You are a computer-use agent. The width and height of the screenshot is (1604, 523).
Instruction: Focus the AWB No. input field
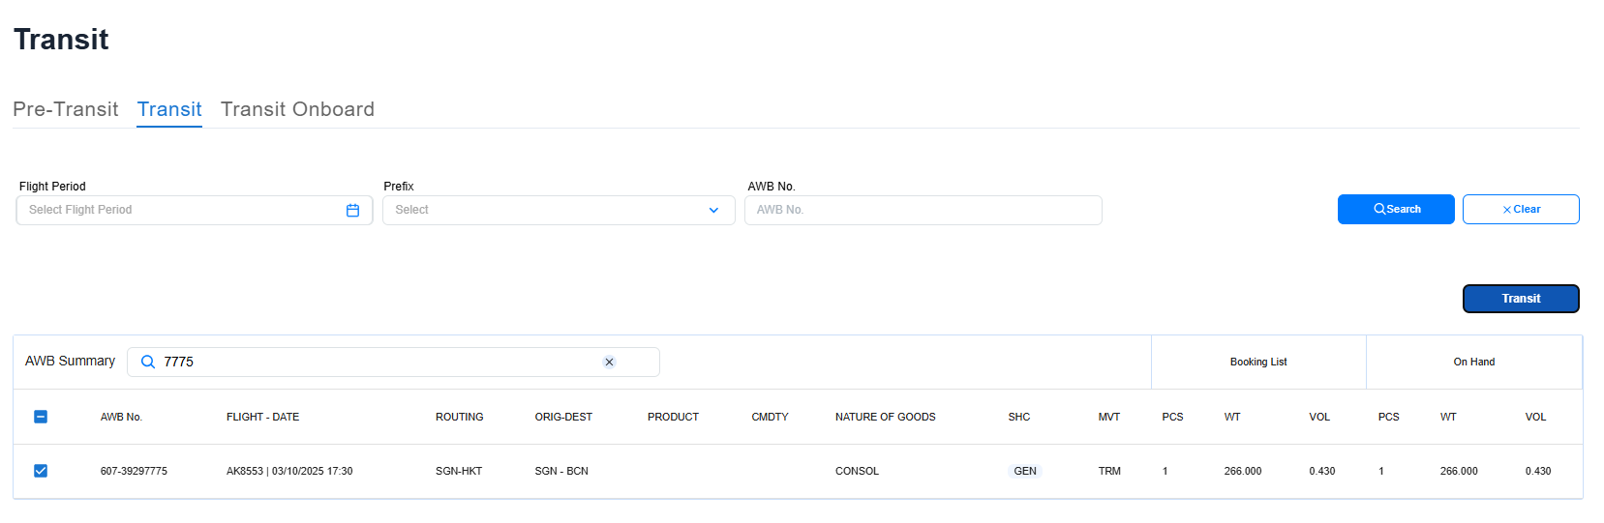coord(923,211)
